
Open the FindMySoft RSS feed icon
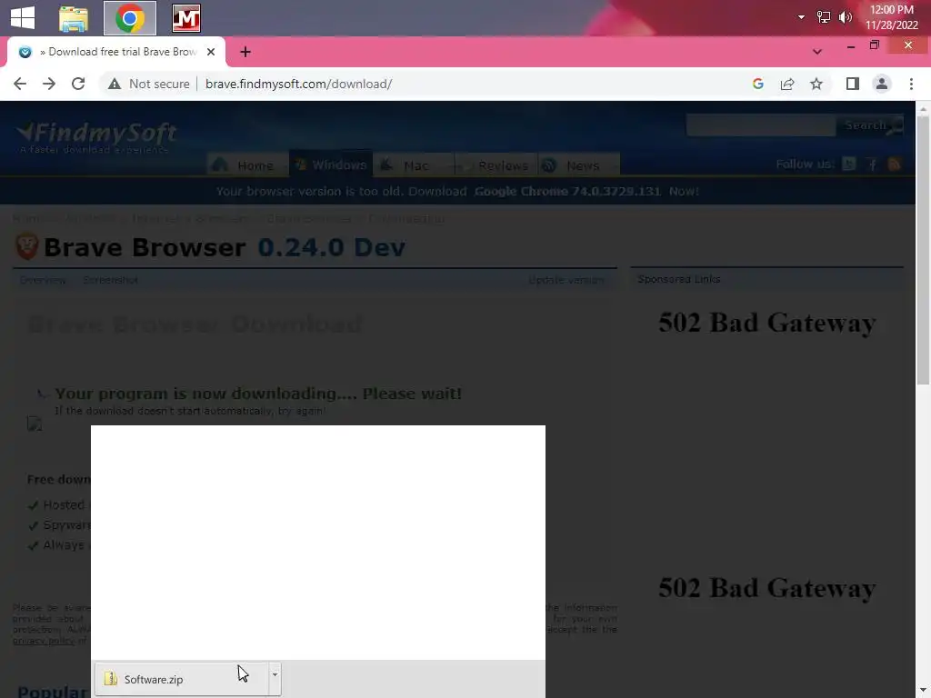895,165
